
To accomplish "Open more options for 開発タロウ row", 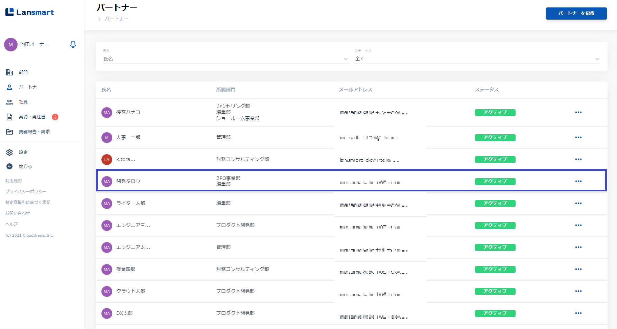I will coord(578,181).
